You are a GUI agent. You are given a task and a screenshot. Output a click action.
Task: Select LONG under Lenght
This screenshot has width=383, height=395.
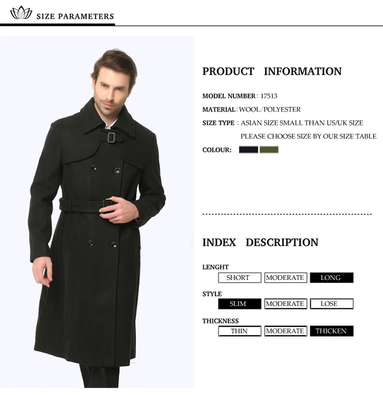332,278
